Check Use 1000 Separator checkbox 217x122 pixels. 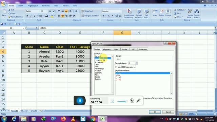pyautogui.click(x=116, y=67)
